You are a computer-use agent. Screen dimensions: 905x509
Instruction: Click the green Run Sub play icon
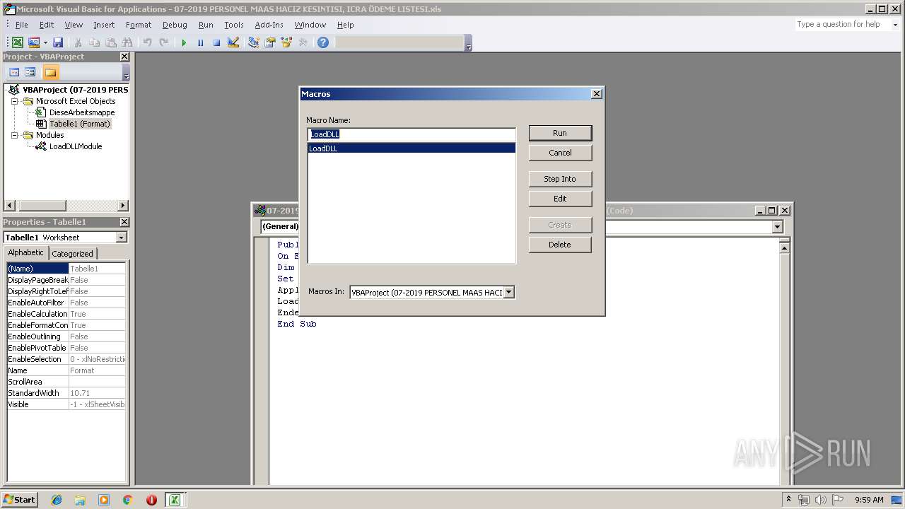[184, 42]
